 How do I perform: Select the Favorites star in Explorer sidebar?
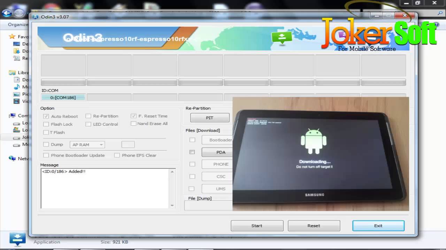12,36
